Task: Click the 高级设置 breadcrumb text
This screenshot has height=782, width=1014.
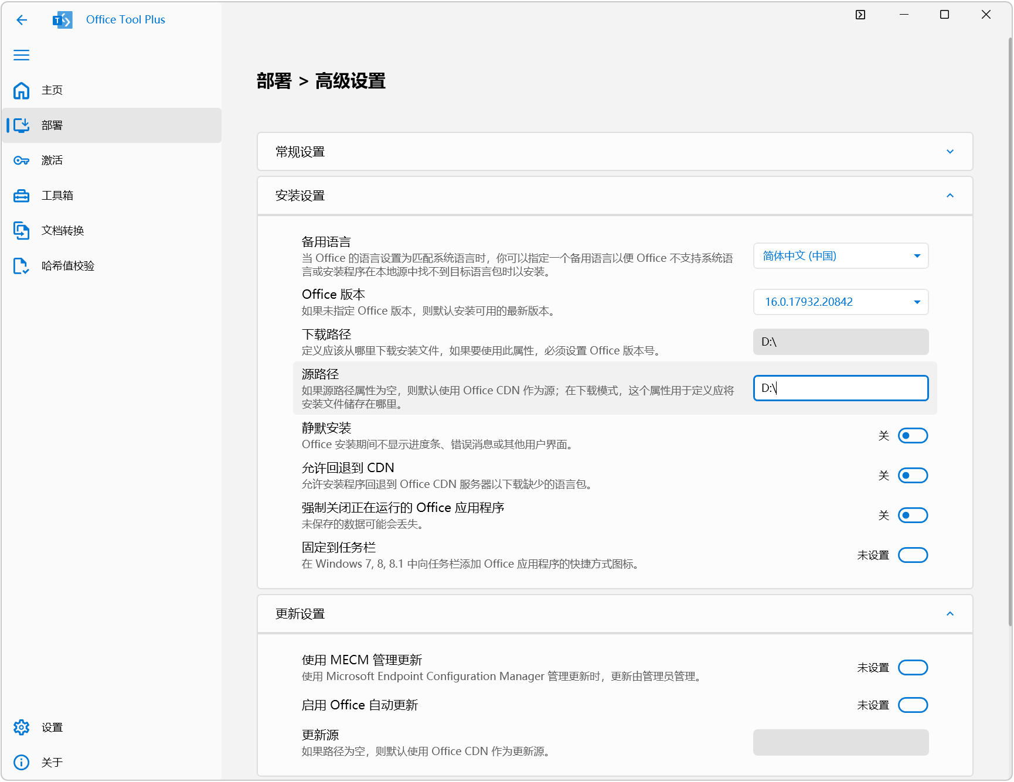Action: pos(351,81)
